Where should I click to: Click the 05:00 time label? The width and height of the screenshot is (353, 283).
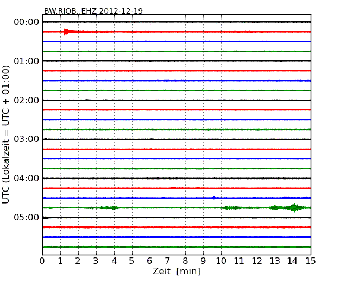point(27,217)
